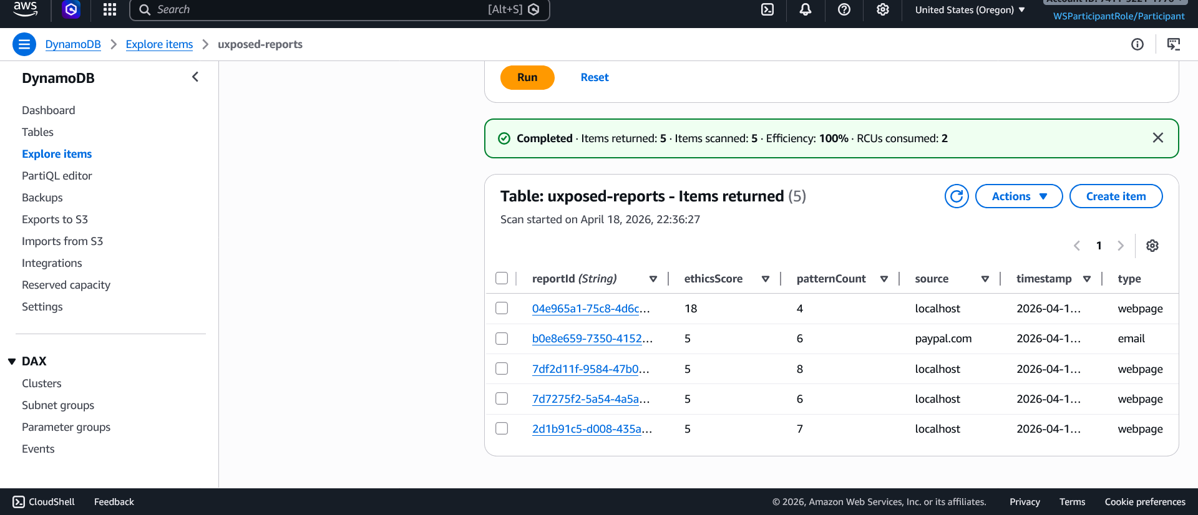Sort by patternCount column arrow
The image size is (1198, 515).
[884, 279]
